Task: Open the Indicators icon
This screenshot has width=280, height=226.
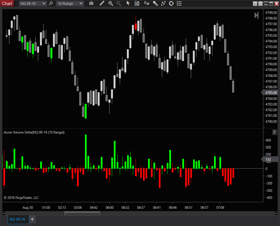Action: 163,3
